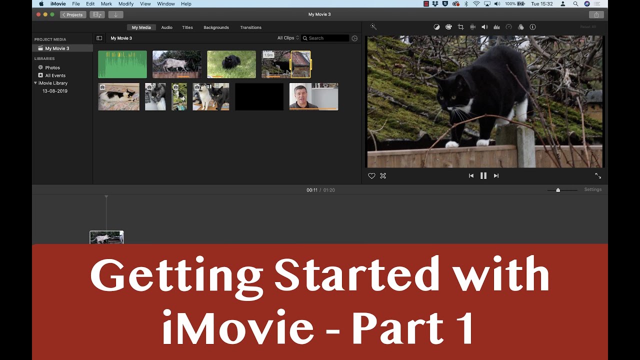This screenshot has width=640, height=360.
Task: Reject the clip with X icon
Action: click(383, 176)
